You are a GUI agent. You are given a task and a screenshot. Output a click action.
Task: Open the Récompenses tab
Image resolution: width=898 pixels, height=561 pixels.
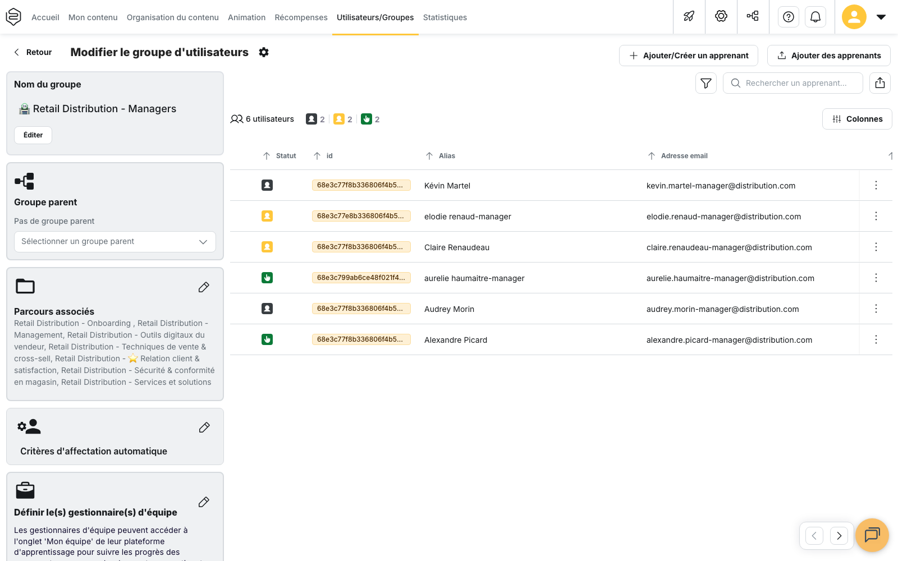coord(301,17)
